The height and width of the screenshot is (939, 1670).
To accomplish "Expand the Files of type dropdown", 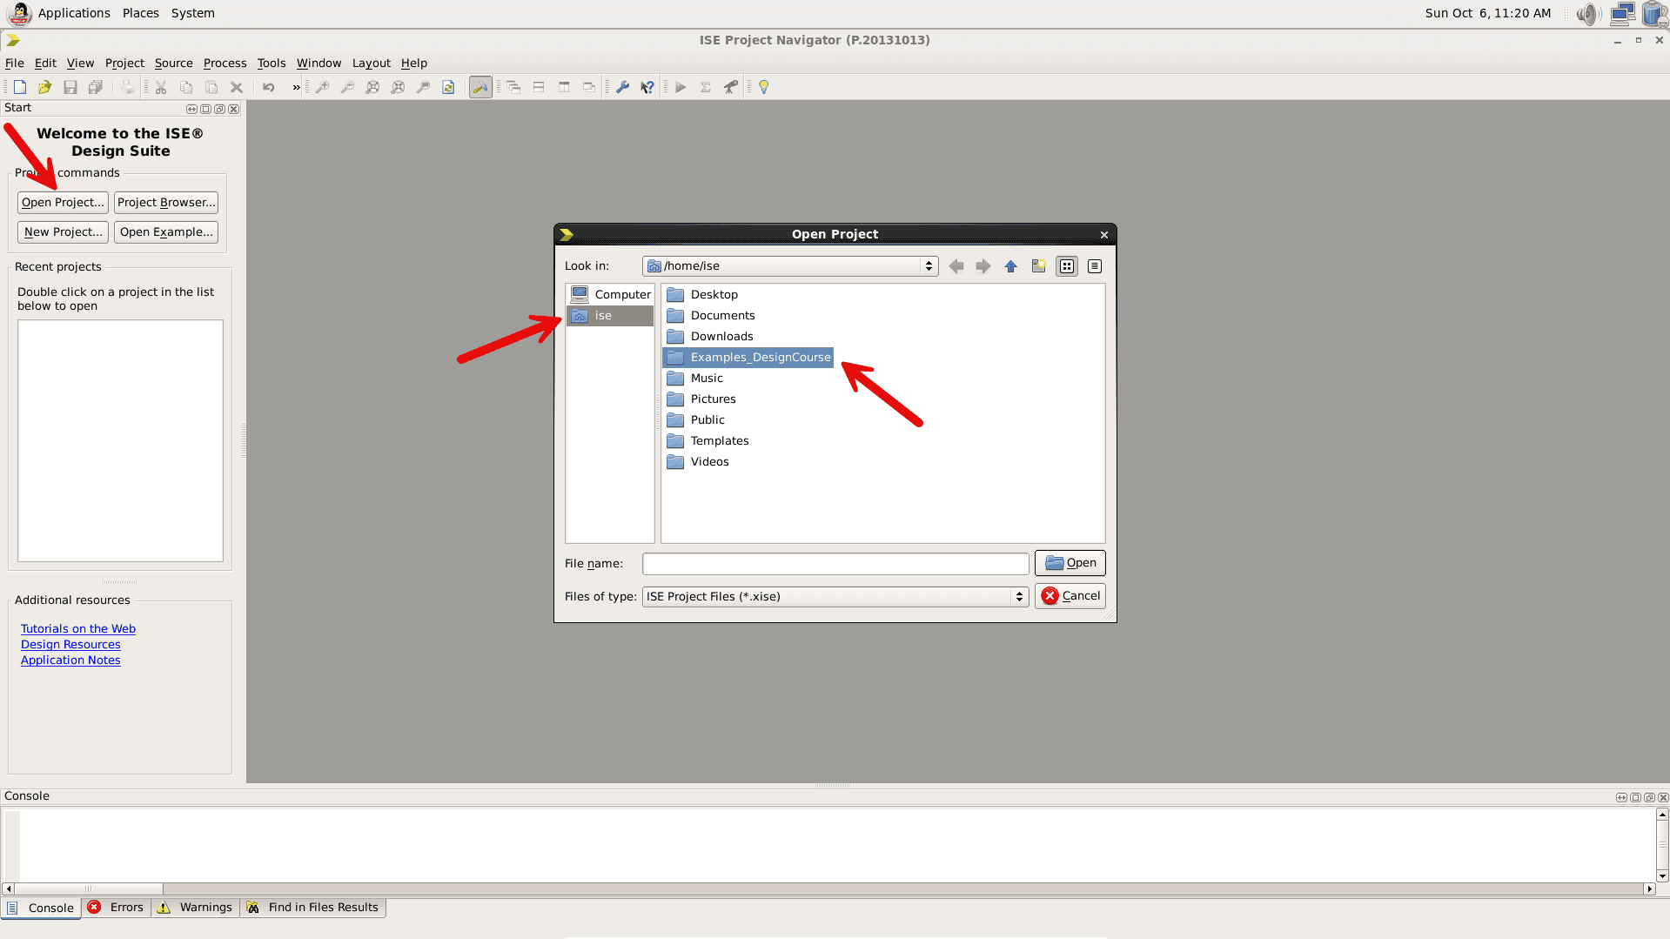I will point(1018,596).
